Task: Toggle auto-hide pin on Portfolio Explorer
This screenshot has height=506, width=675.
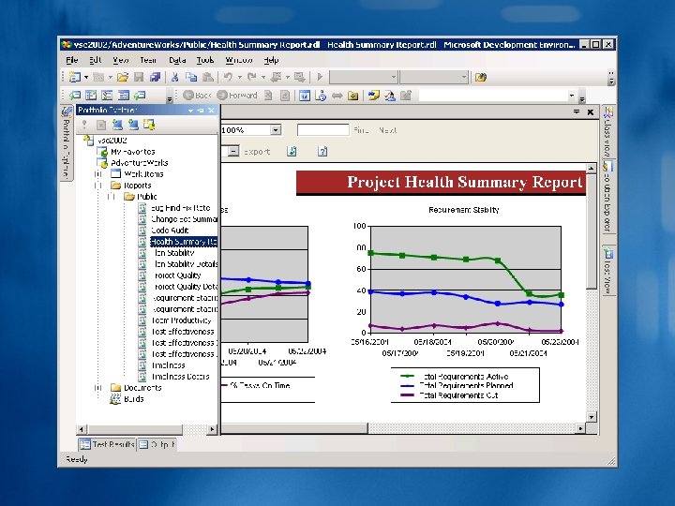Action: (x=201, y=111)
